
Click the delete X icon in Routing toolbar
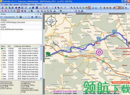[x=26, y=17]
